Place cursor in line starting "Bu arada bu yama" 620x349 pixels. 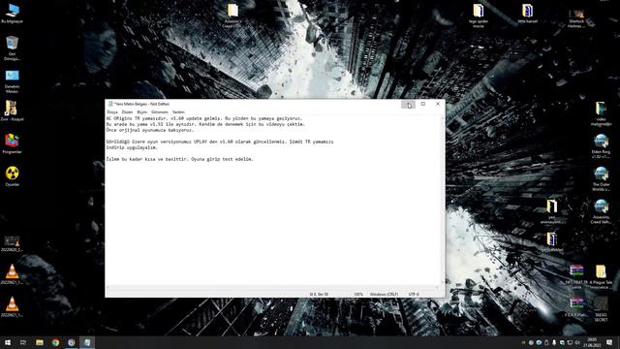click(205, 124)
